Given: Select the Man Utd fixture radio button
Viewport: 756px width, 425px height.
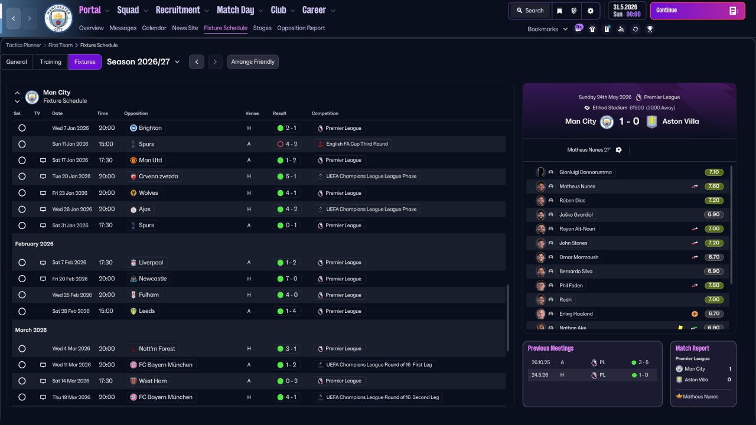Looking at the screenshot, I should coord(22,161).
